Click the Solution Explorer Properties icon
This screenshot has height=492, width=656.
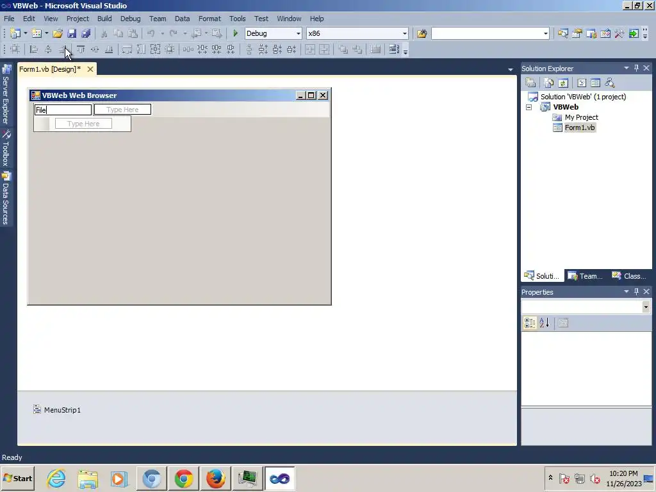[530, 83]
